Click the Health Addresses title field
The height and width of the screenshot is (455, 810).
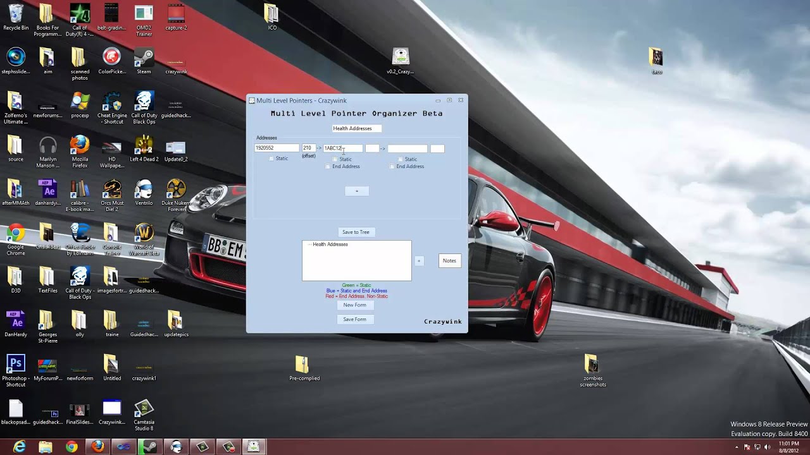pos(357,128)
